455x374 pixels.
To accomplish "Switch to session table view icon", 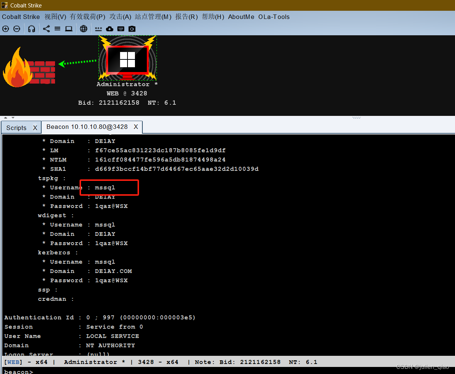I will click(57, 29).
